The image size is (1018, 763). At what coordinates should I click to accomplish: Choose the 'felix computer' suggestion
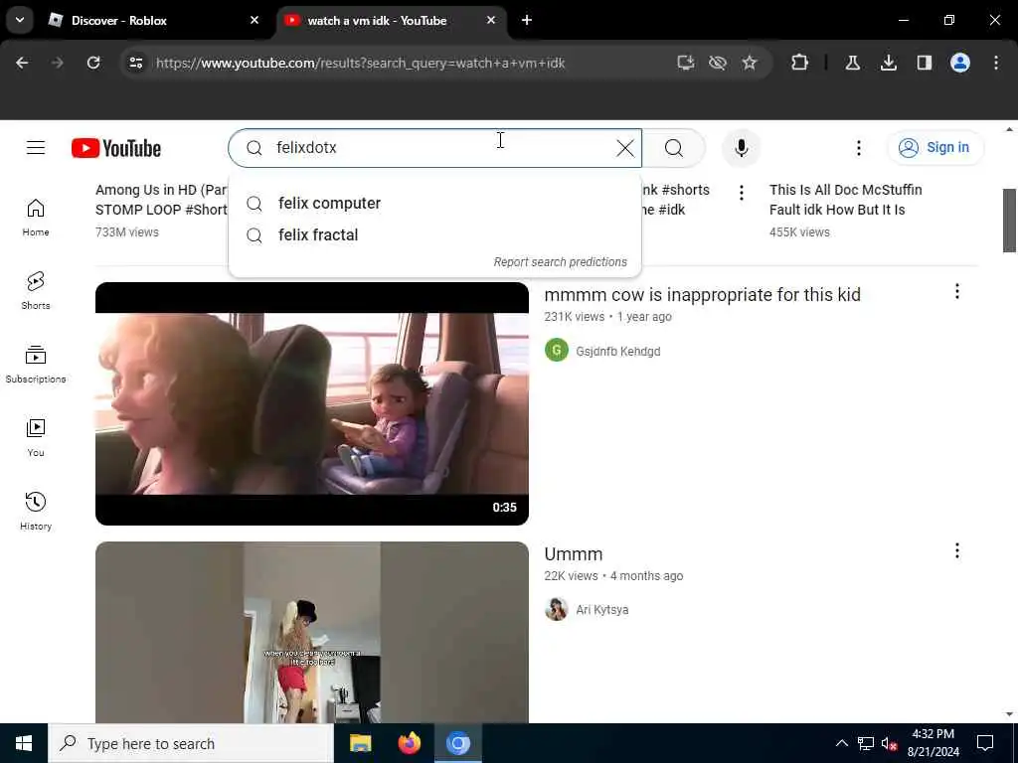(435, 203)
